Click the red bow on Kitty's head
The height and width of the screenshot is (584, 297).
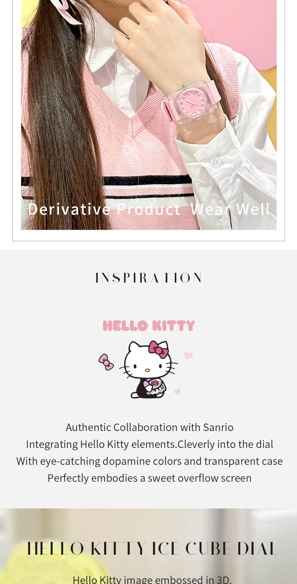tap(158, 349)
